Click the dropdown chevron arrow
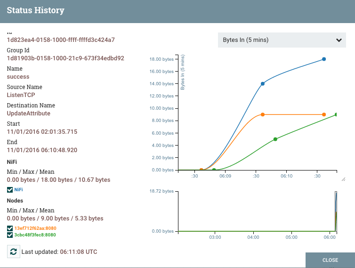The height and width of the screenshot is (268, 355). [339, 40]
